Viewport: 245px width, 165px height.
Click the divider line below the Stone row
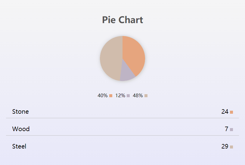(123, 118)
